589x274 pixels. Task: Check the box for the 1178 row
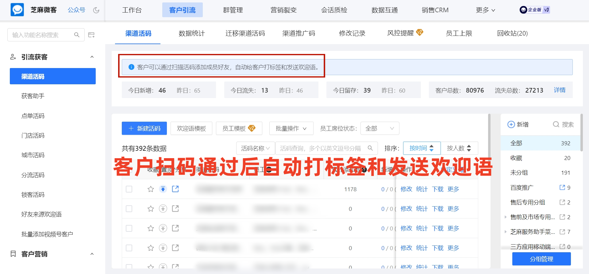pyautogui.click(x=129, y=189)
